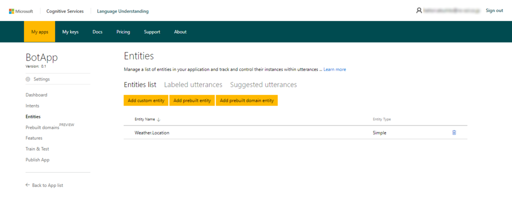Click Back to App list link
This screenshot has height=221, width=512.
(47, 185)
